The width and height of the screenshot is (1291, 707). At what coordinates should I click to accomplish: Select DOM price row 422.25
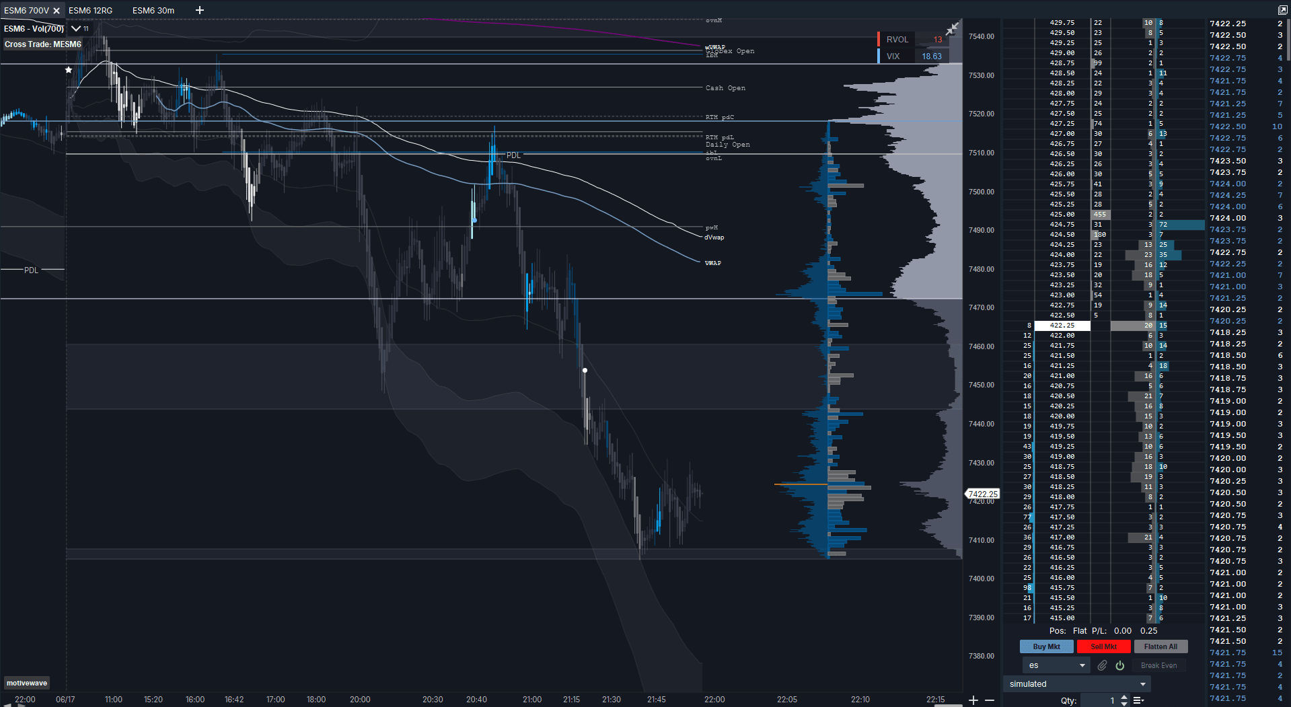(1062, 326)
